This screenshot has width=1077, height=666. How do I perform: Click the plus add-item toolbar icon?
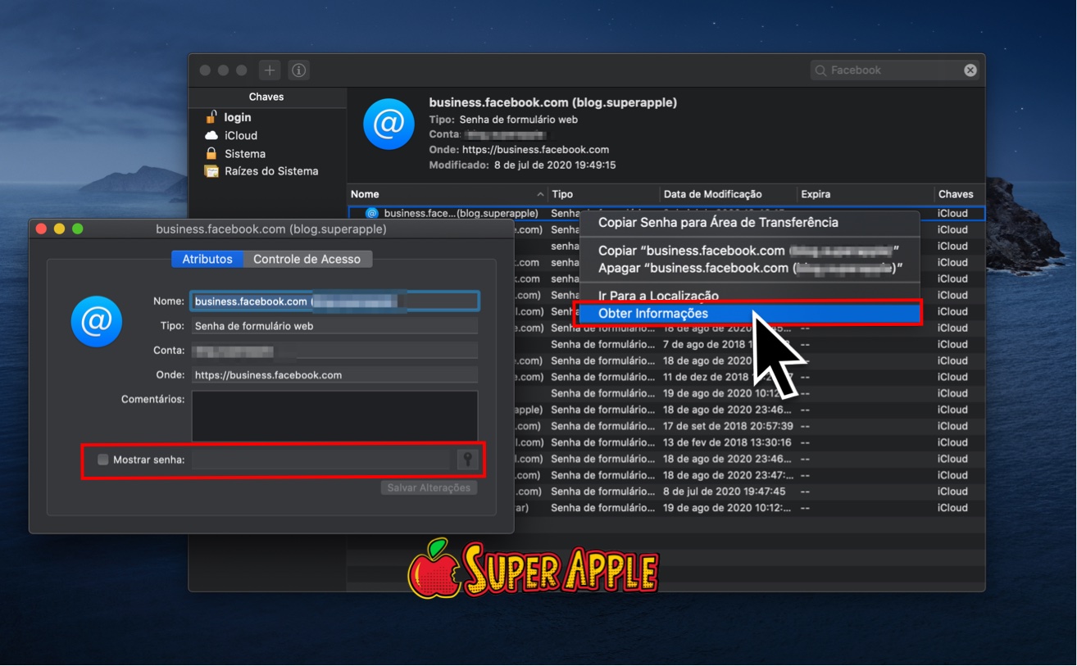click(269, 70)
